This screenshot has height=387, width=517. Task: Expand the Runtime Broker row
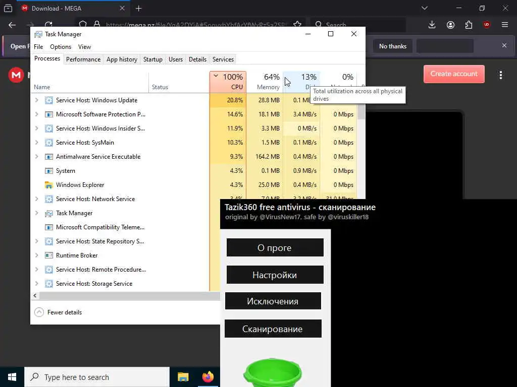[x=36, y=255]
